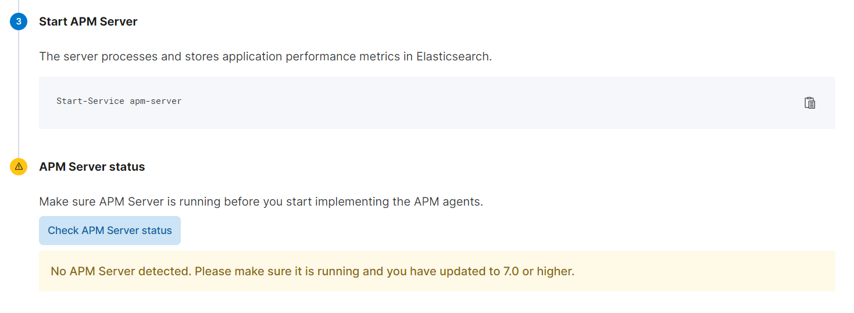
Task: Click the yellow warning status icon
Action: coord(19,167)
